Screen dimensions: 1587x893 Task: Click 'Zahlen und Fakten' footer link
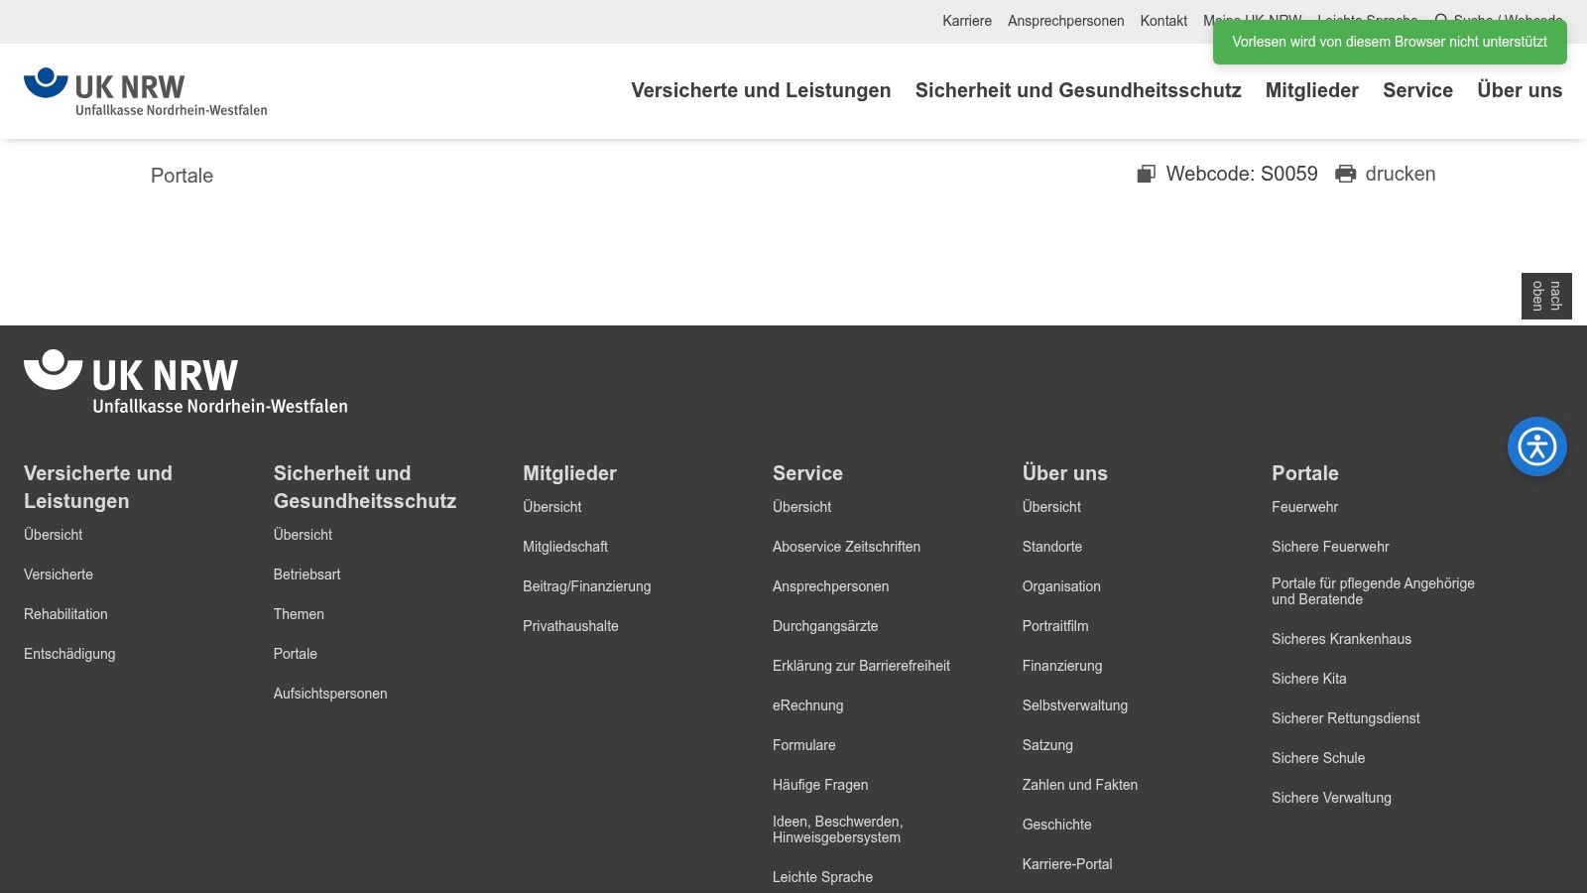[x=1079, y=785]
